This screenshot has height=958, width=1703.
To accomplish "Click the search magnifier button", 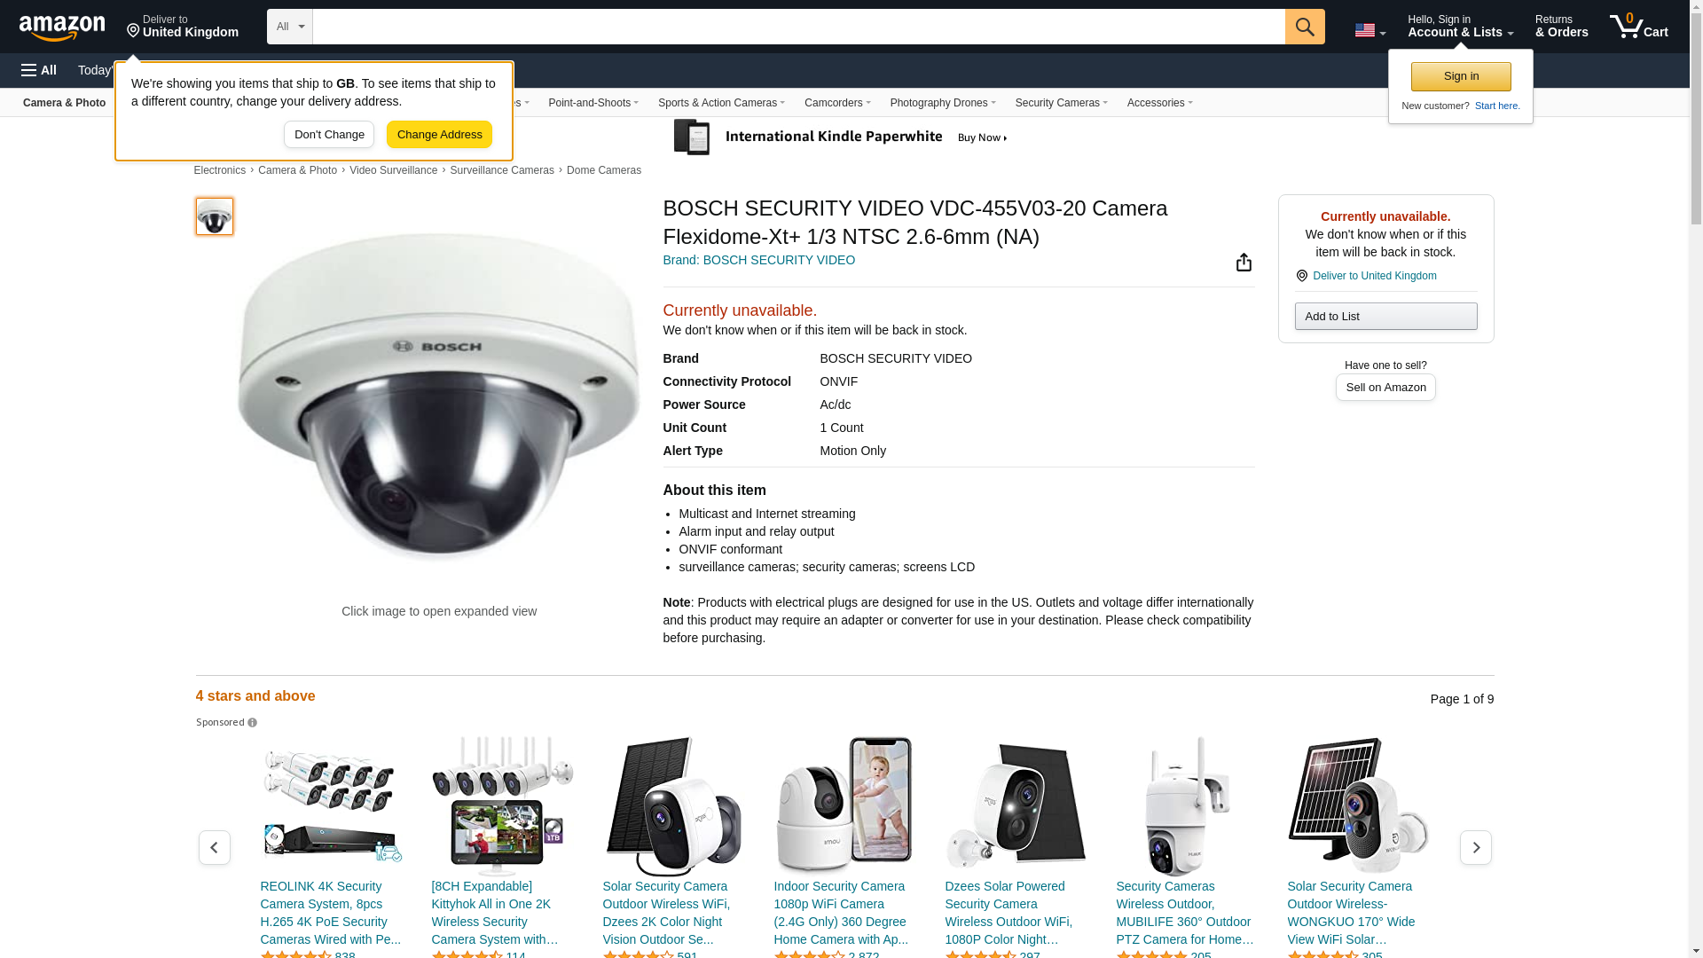I will [x=1305, y=27].
